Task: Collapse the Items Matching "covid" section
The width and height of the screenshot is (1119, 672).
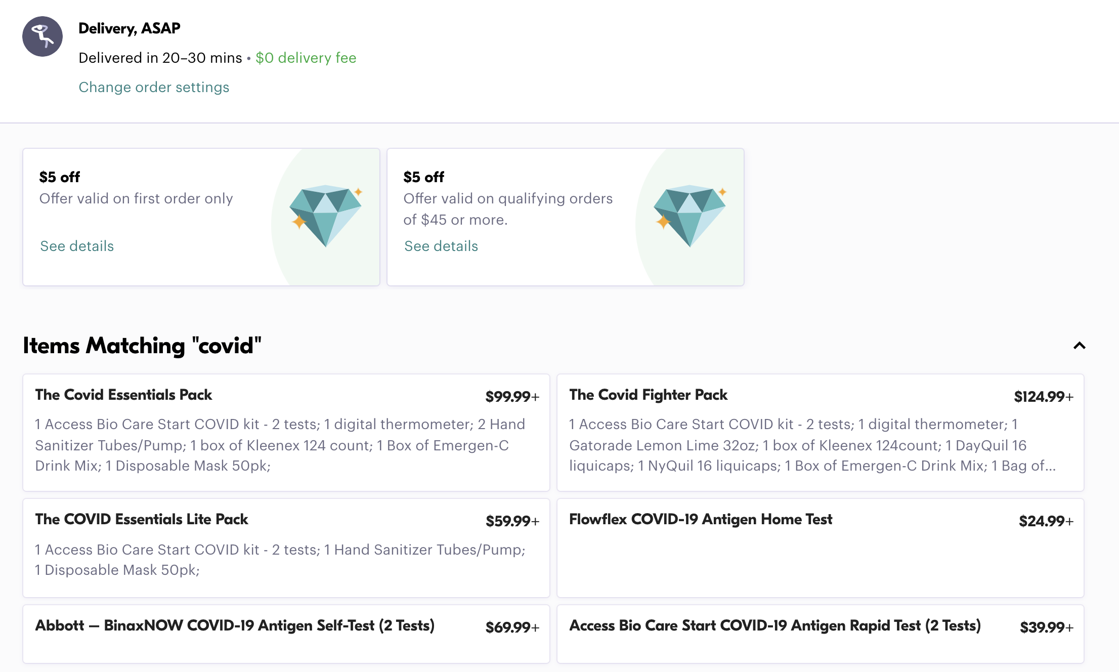Action: [x=1080, y=346]
